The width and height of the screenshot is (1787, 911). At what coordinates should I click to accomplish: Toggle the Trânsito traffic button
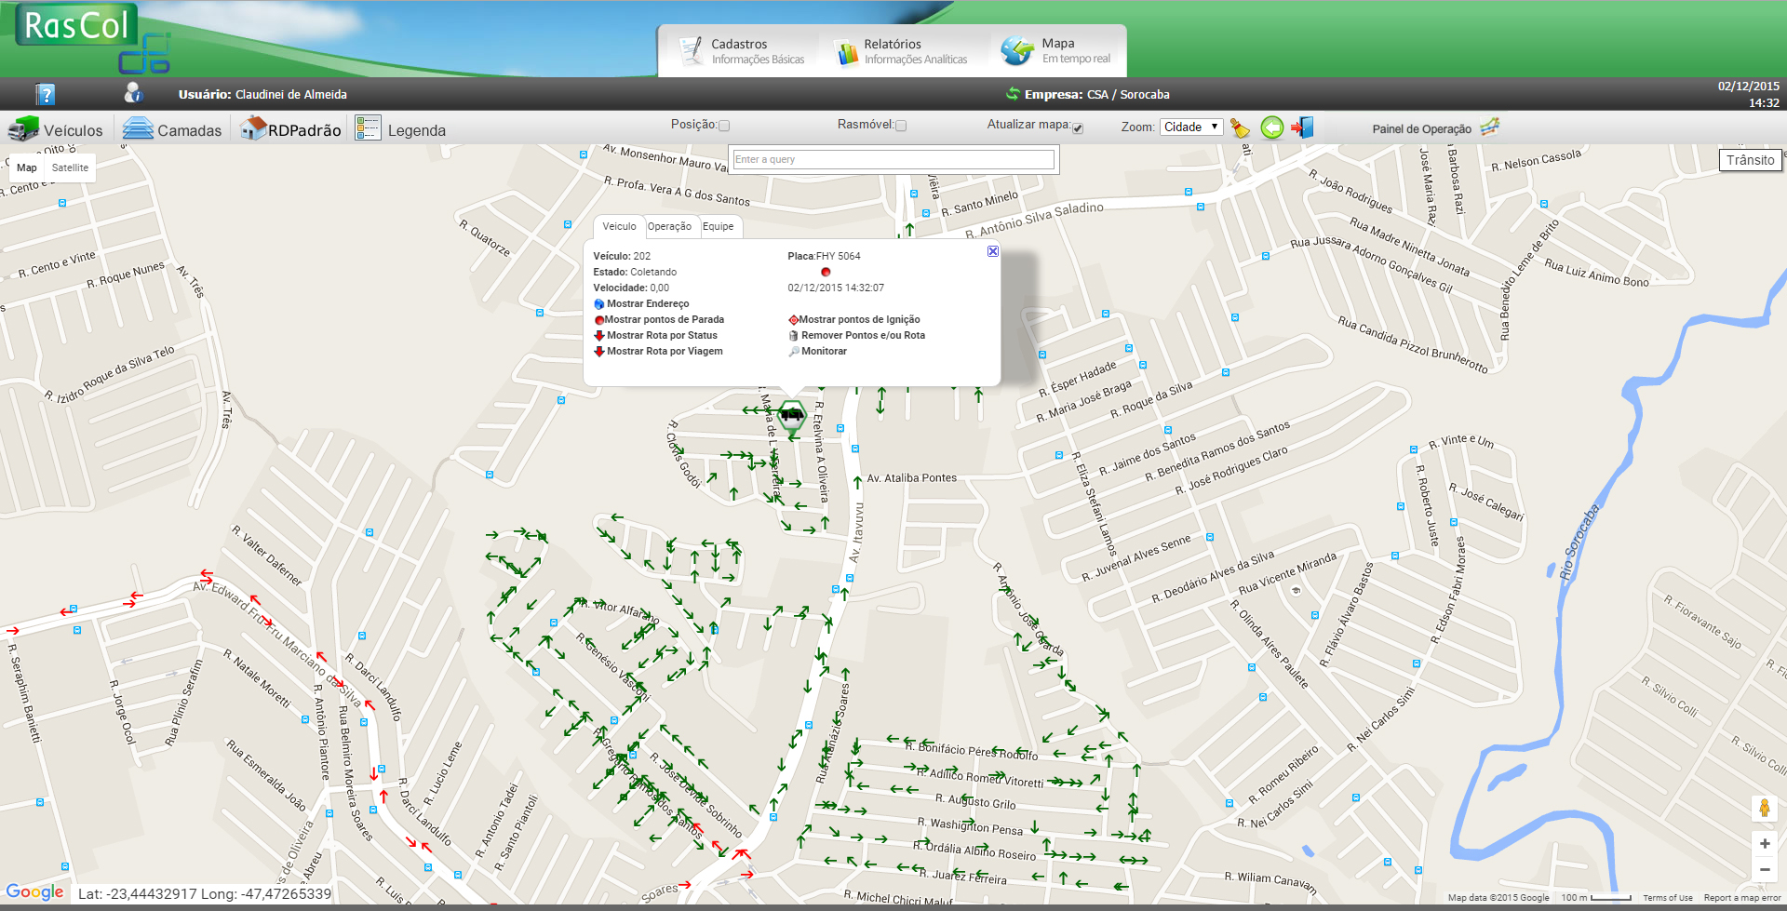tap(1750, 160)
